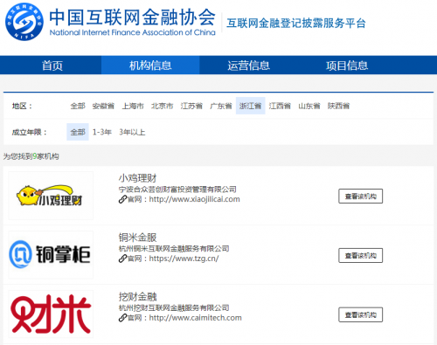Filter region by 江西省
437x345 pixels.
pos(280,106)
